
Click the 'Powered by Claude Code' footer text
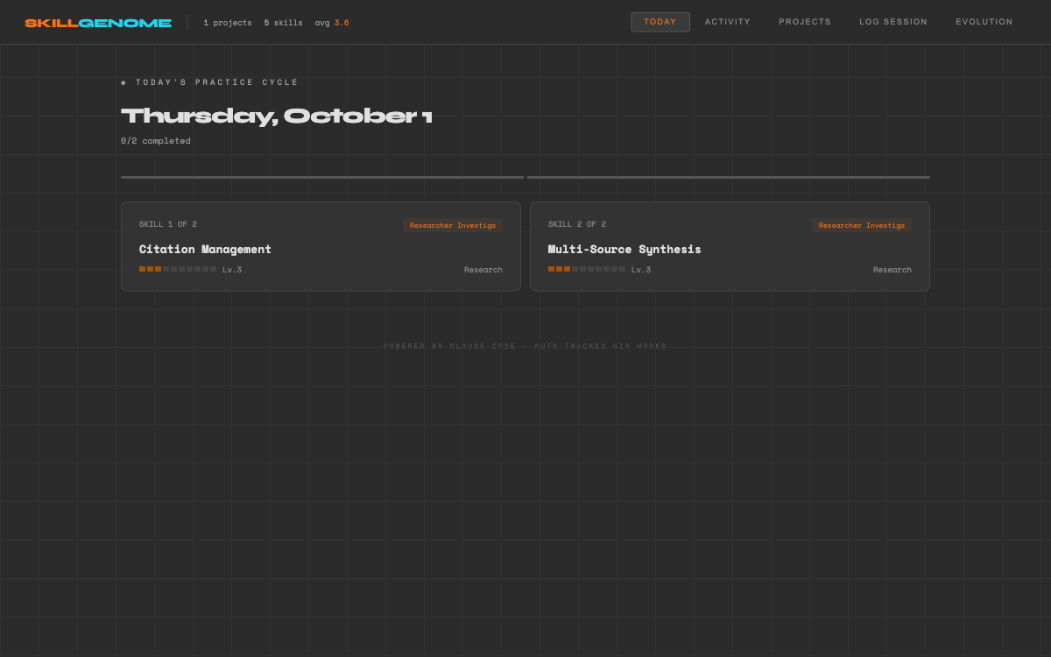[x=525, y=346]
